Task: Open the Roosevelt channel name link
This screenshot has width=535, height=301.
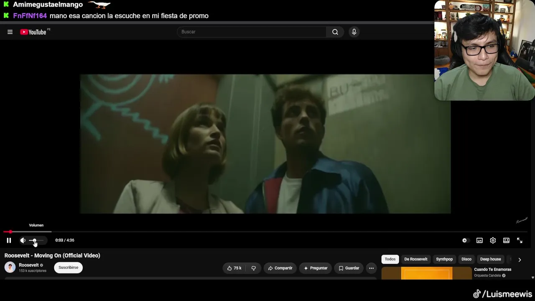Action: tap(29, 265)
